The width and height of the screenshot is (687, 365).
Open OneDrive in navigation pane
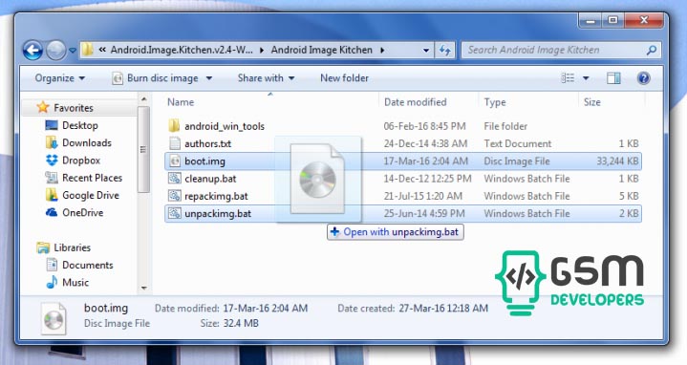click(83, 212)
